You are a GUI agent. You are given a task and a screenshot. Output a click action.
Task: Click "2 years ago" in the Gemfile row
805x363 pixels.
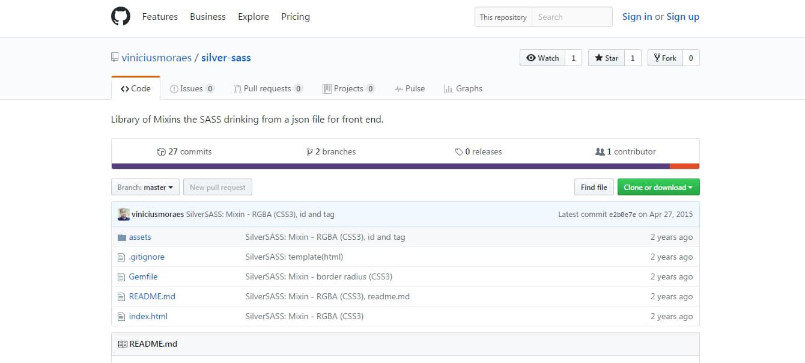click(x=672, y=277)
